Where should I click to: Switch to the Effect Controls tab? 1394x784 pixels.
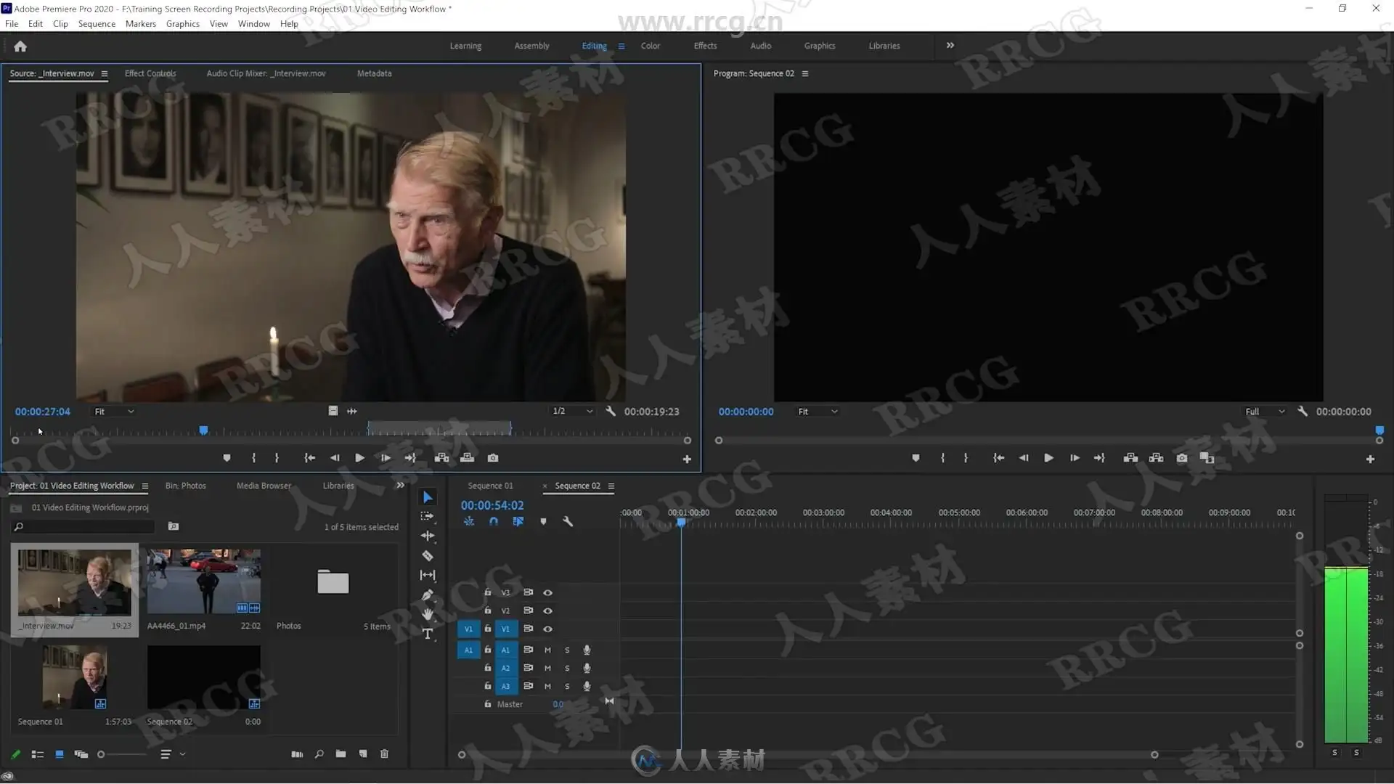150,73
